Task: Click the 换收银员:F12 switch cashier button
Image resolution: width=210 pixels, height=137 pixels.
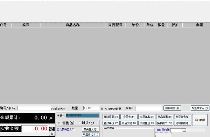Action: 164,123
